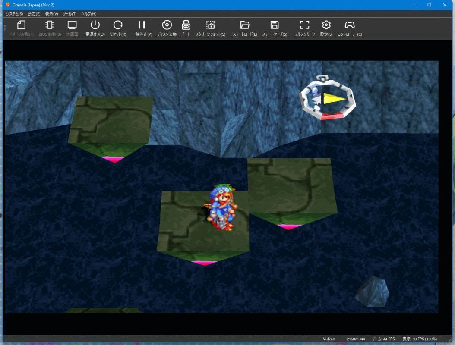Click the BIOS起動(B) chip icon

pyautogui.click(x=50, y=28)
